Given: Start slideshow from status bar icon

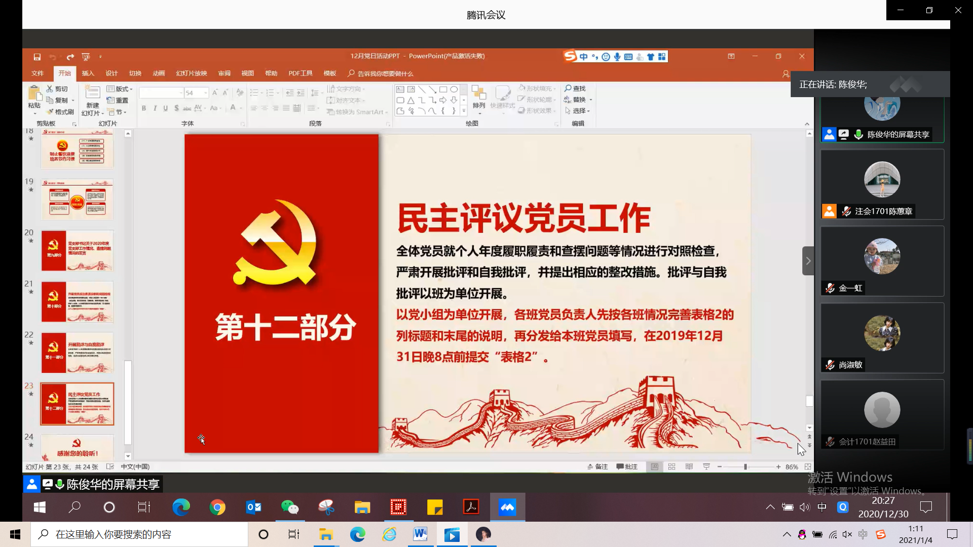Looking at the screenshot, I should [x=706, y=467].
